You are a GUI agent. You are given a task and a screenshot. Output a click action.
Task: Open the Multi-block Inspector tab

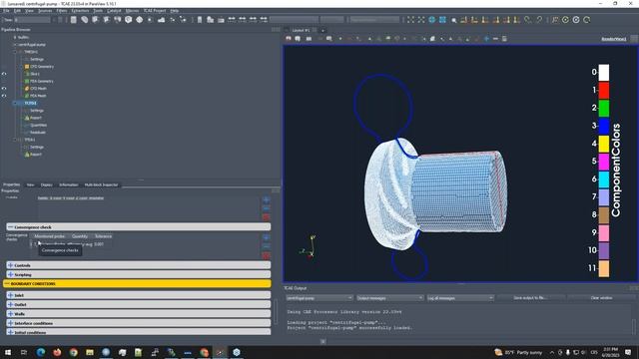101,184
